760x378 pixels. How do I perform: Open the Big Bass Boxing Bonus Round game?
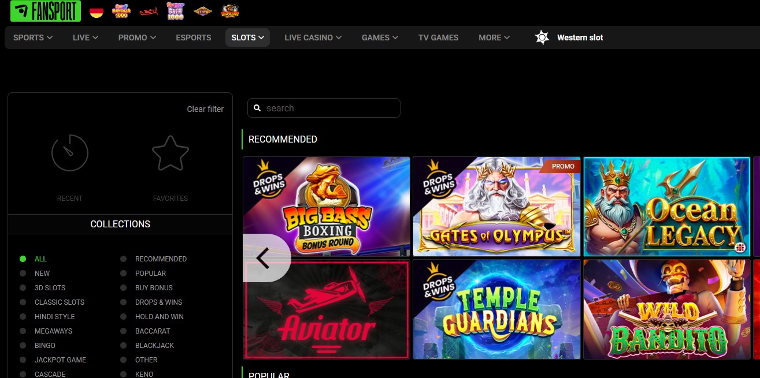tap(327, 207)
